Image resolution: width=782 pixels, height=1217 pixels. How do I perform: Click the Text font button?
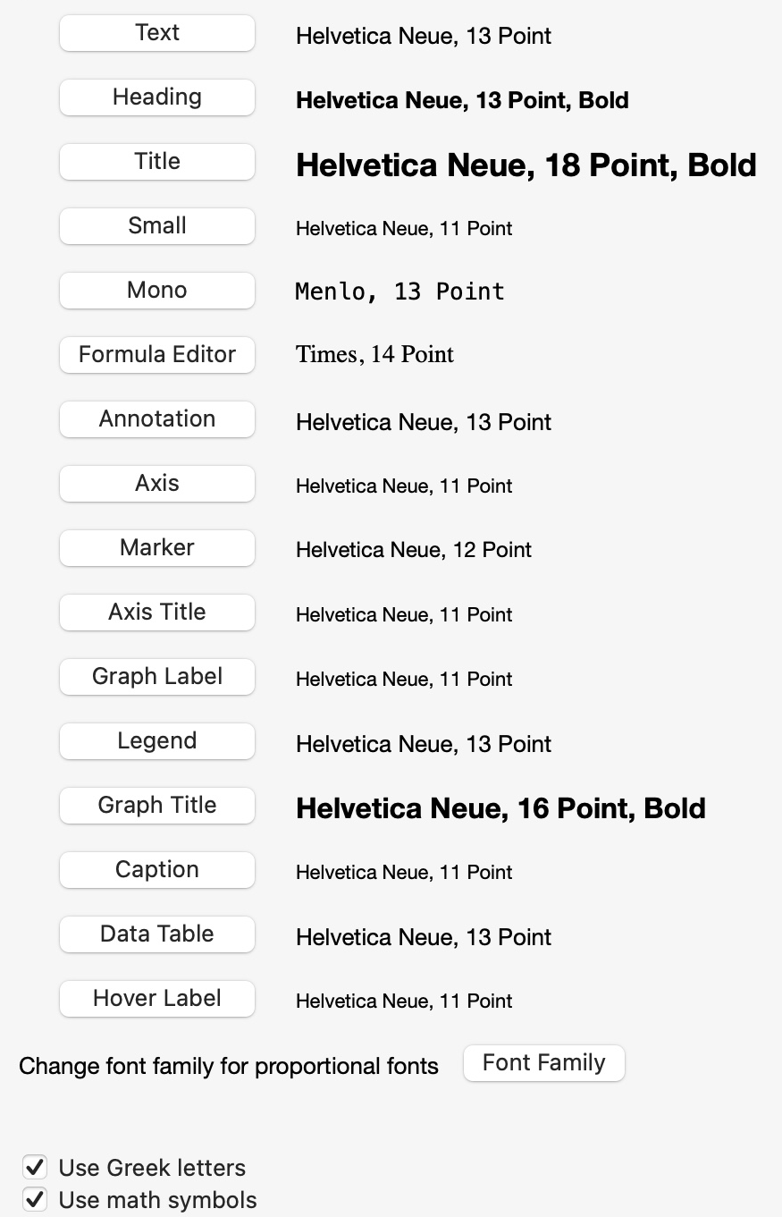tap(157, 33)
